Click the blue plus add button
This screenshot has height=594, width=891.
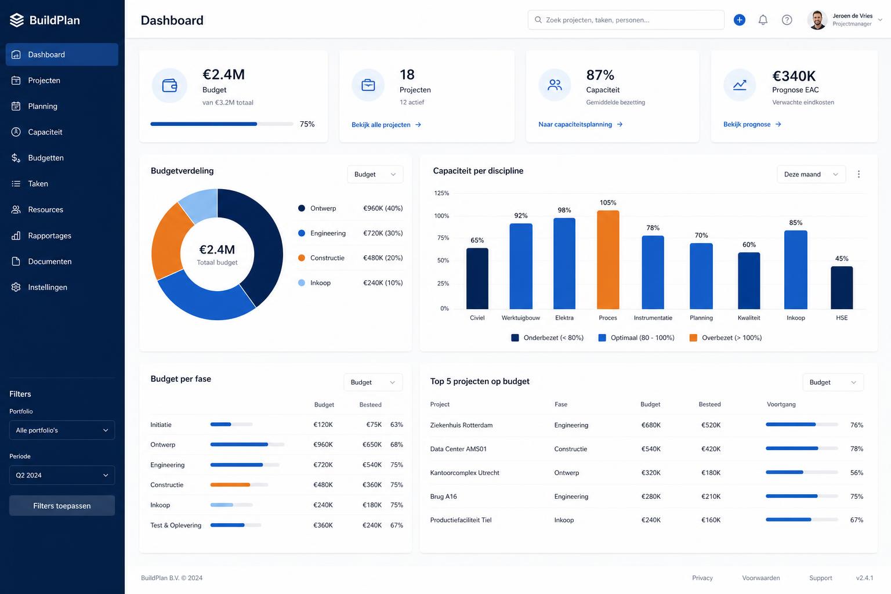point(740,20)
